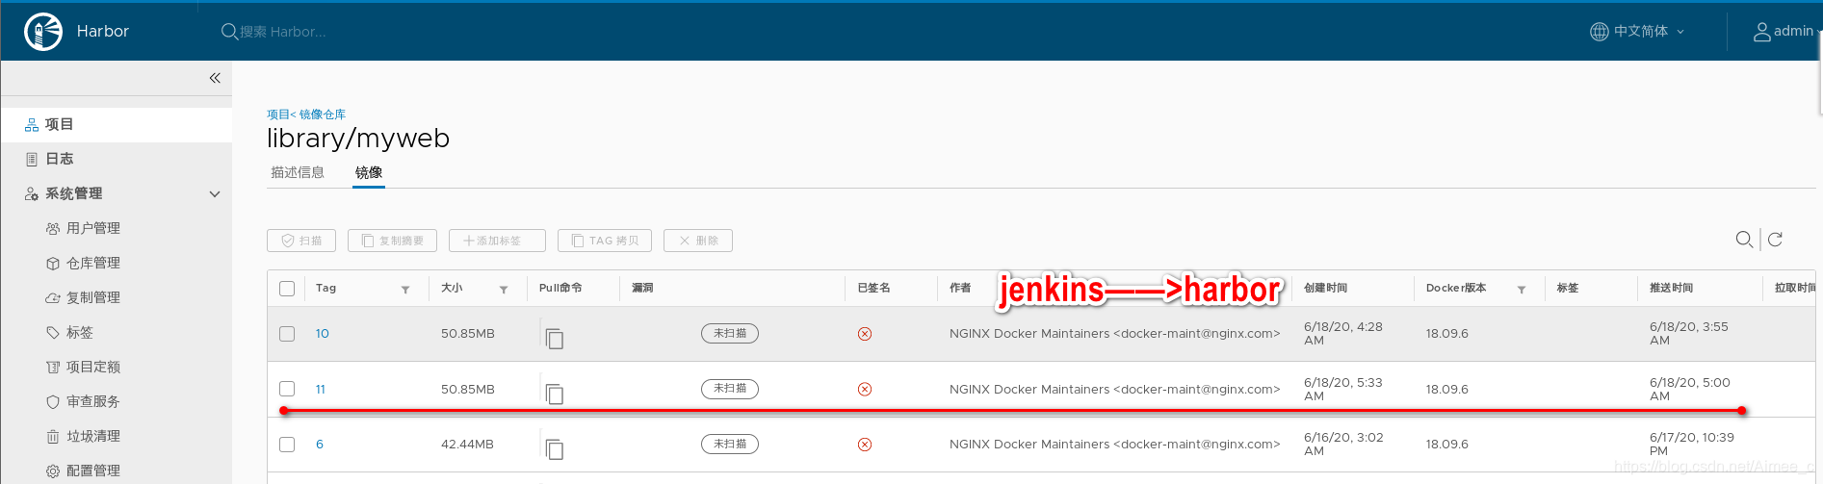Click unsigned red X for tag 6
This screenshot has width=1823, height=484.
[865, 445]
